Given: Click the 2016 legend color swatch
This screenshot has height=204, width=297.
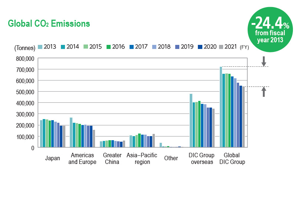Looking at the screenshot, I should point(108,47).
